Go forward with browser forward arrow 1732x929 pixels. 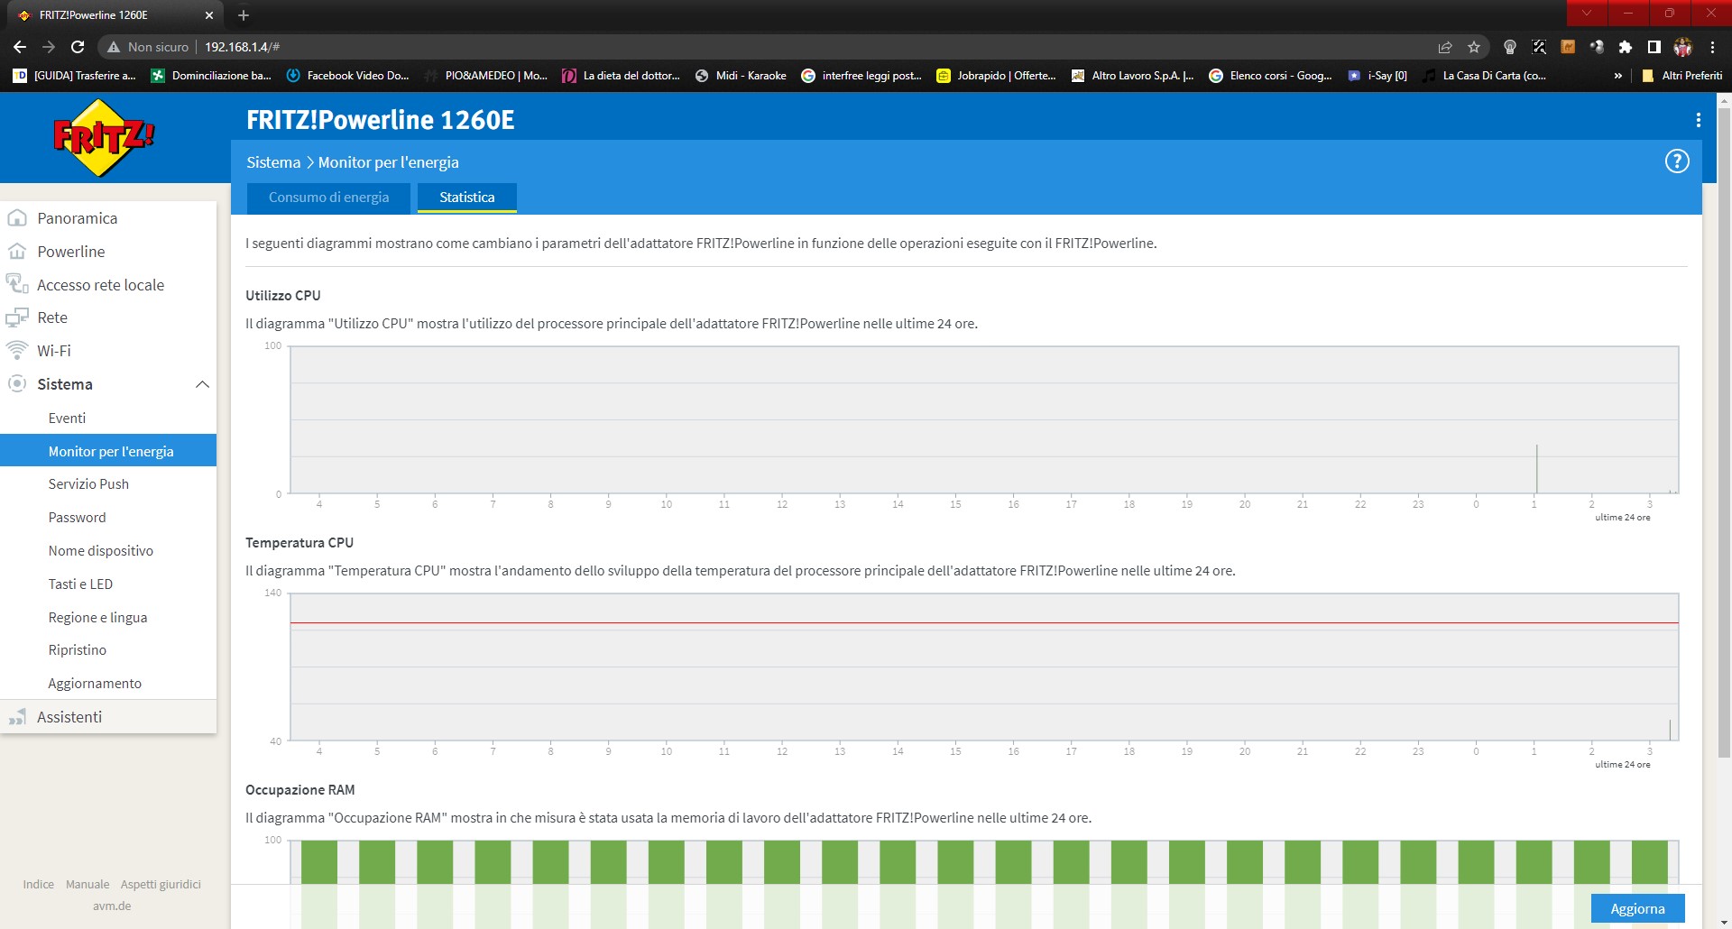(x=49, y=47)
